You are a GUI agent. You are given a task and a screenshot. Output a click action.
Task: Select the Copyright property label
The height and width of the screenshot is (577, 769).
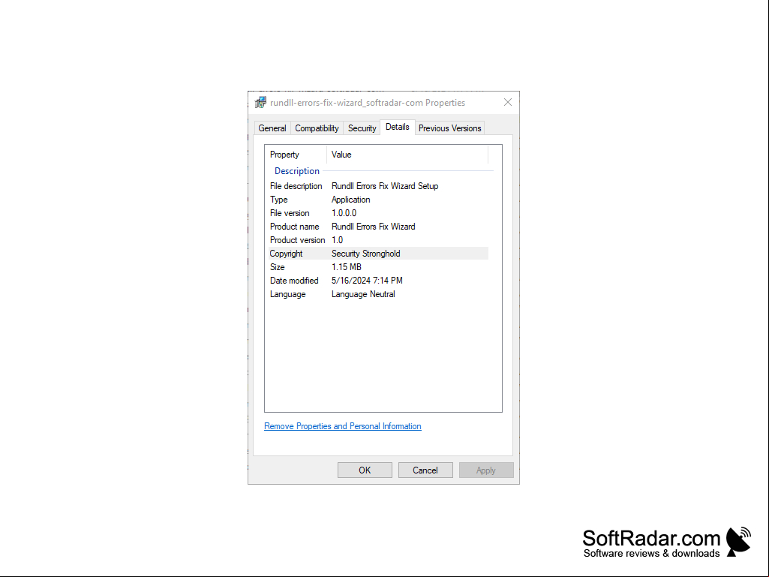[286, 254]
